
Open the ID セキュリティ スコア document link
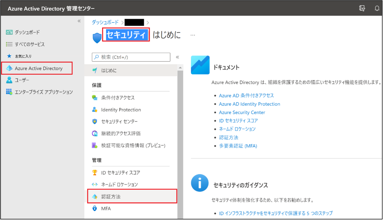[x=238, y=120]
